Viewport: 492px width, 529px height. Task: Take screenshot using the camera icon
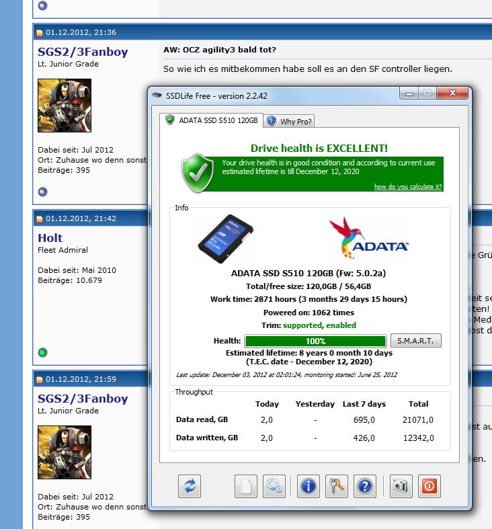(x=401, y=486)
